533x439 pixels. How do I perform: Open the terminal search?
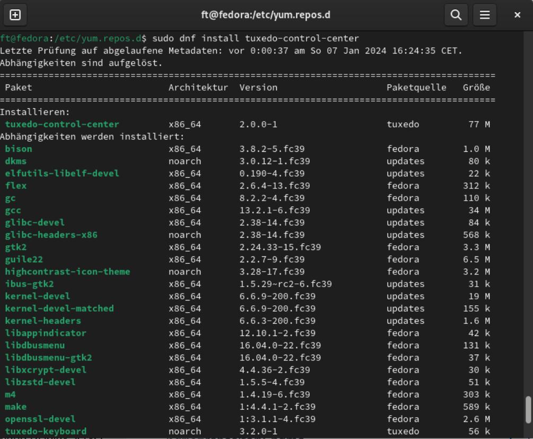(x=456, y=15)
